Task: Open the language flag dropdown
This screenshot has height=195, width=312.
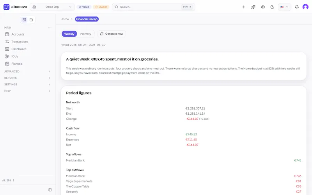Action: click(x=284, y=7)
